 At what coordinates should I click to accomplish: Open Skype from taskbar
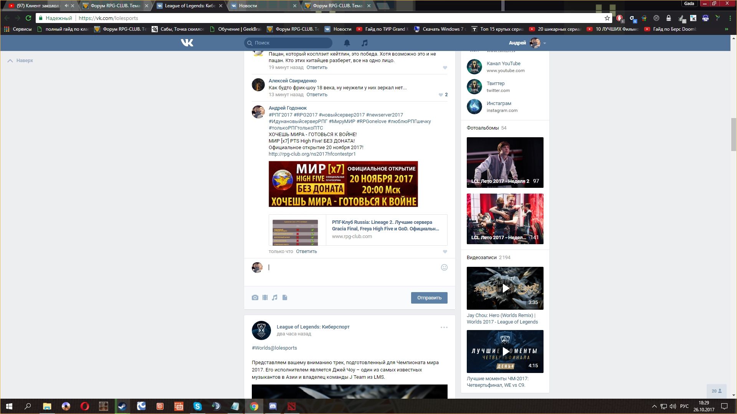pos(197,406)
